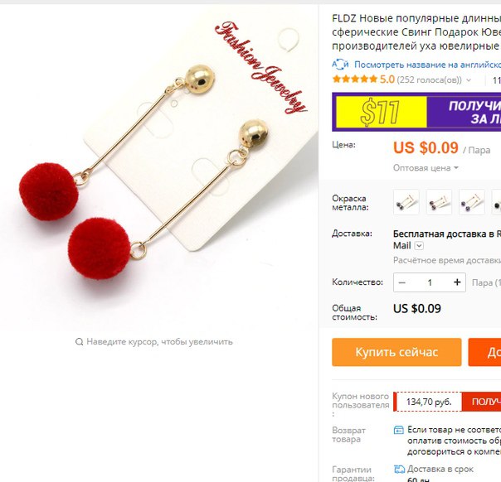Expand the rating votes dropdown arrow
Image resolution: width=501 pixels, height=482 pixels.
click(469, 80)
